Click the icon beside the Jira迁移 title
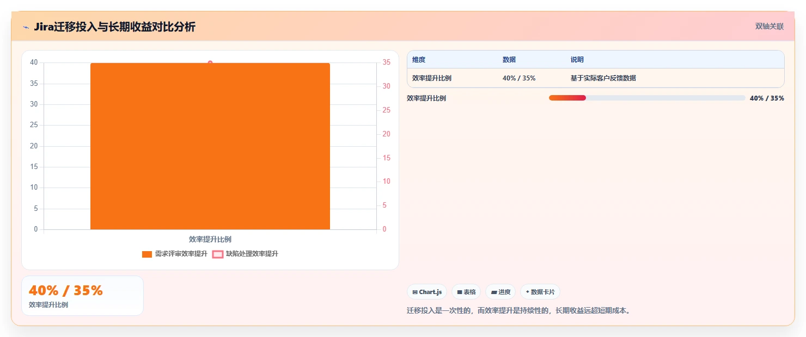This screenshot has height=337, width=806. point(26,27)
